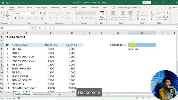This screenshot has width=178, height=100.
Task: Click the DAFTAR HARGA title cell
Action: tap(15, 37)
